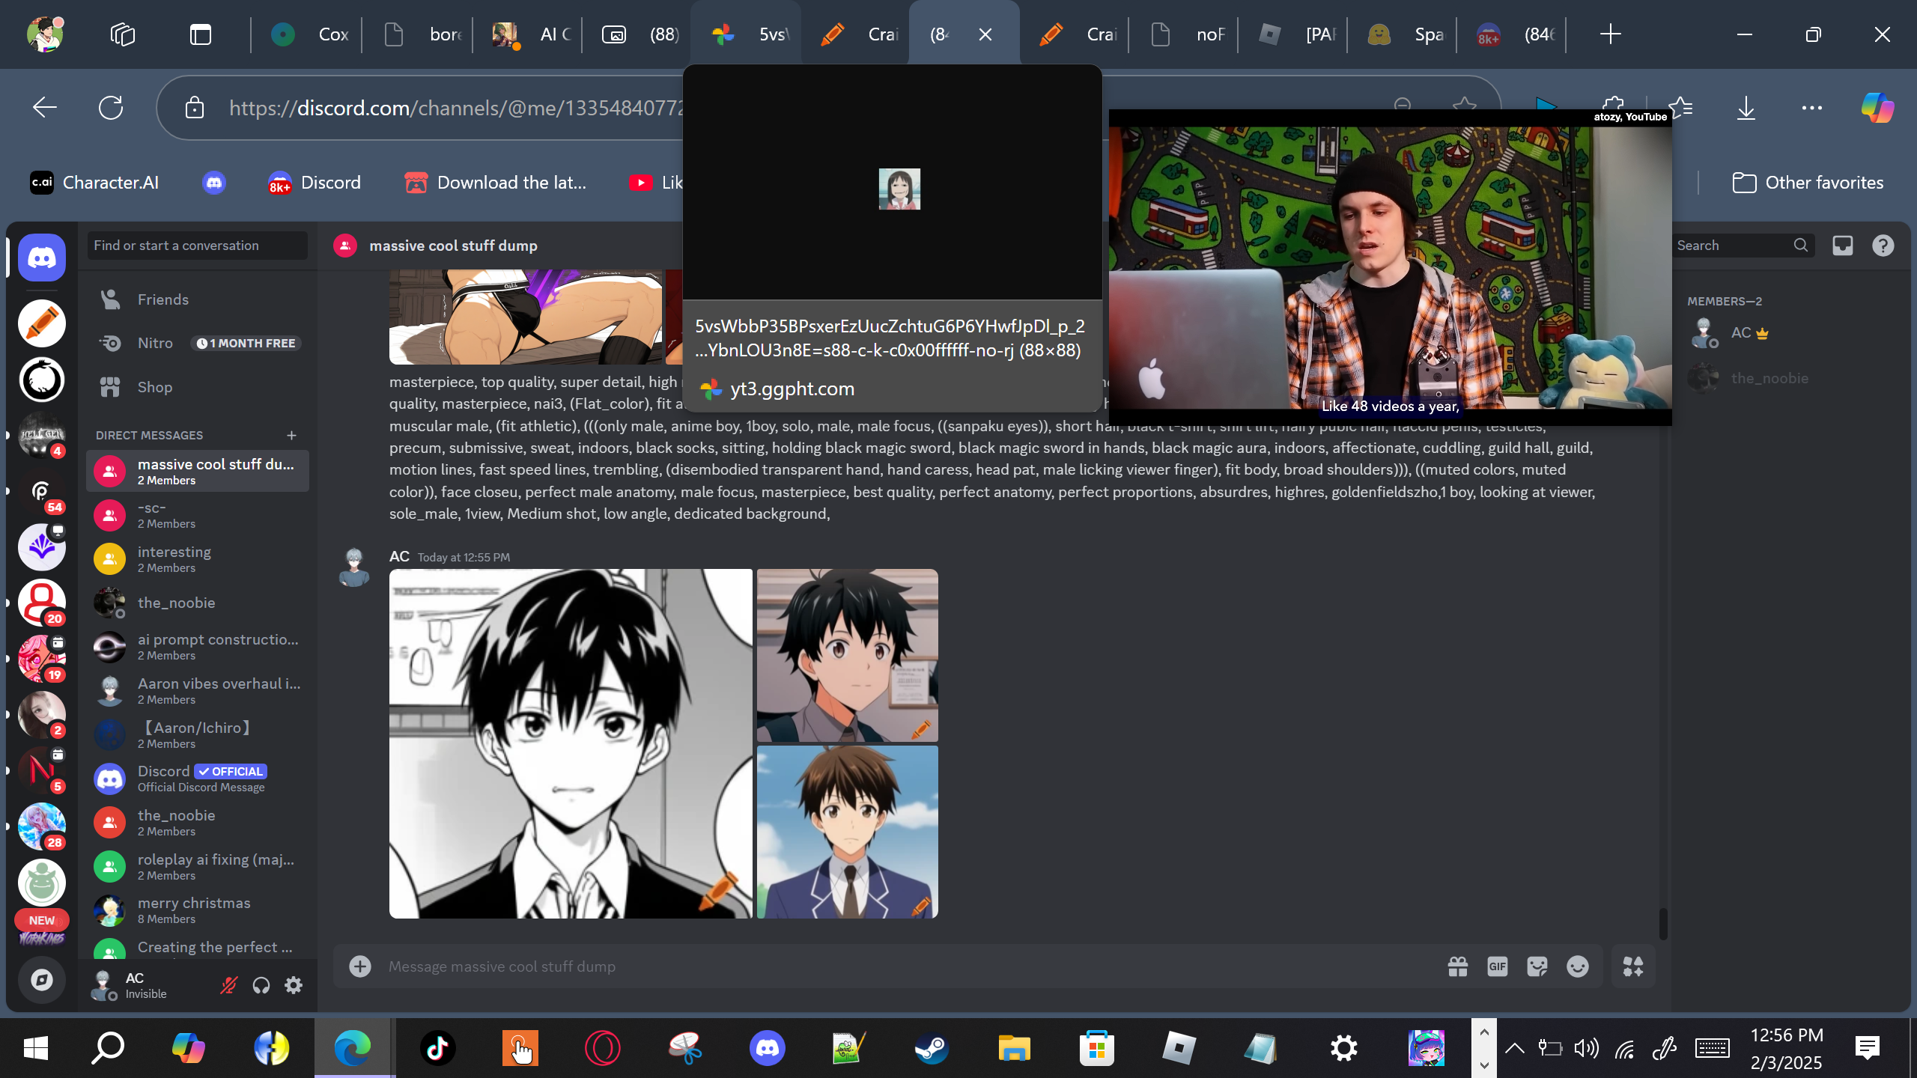
Task: Click the attach file plus button
Action: [x=360, y=966]
